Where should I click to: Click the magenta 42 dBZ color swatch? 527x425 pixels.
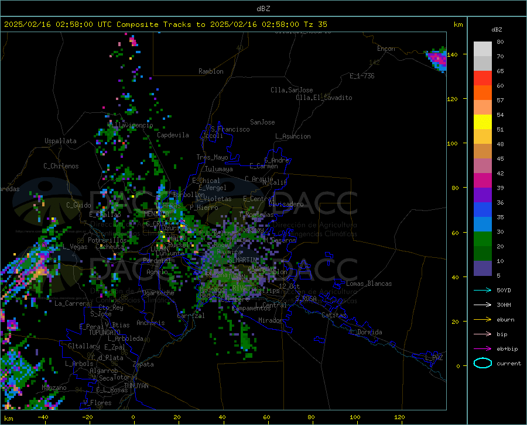click(482, 181)
